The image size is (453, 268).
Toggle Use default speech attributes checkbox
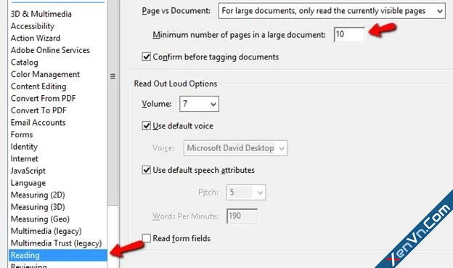tap(146, 170)
